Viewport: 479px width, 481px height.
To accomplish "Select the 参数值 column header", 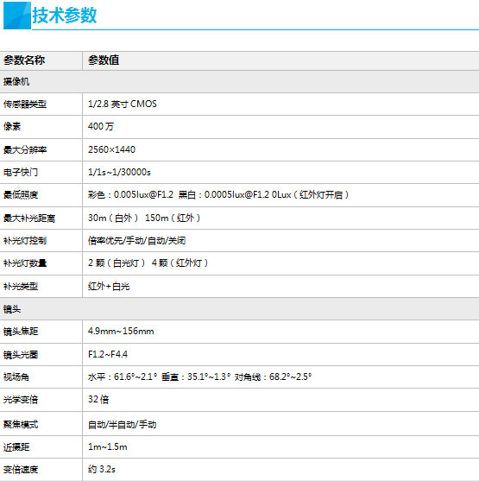I will coord(104,60).
